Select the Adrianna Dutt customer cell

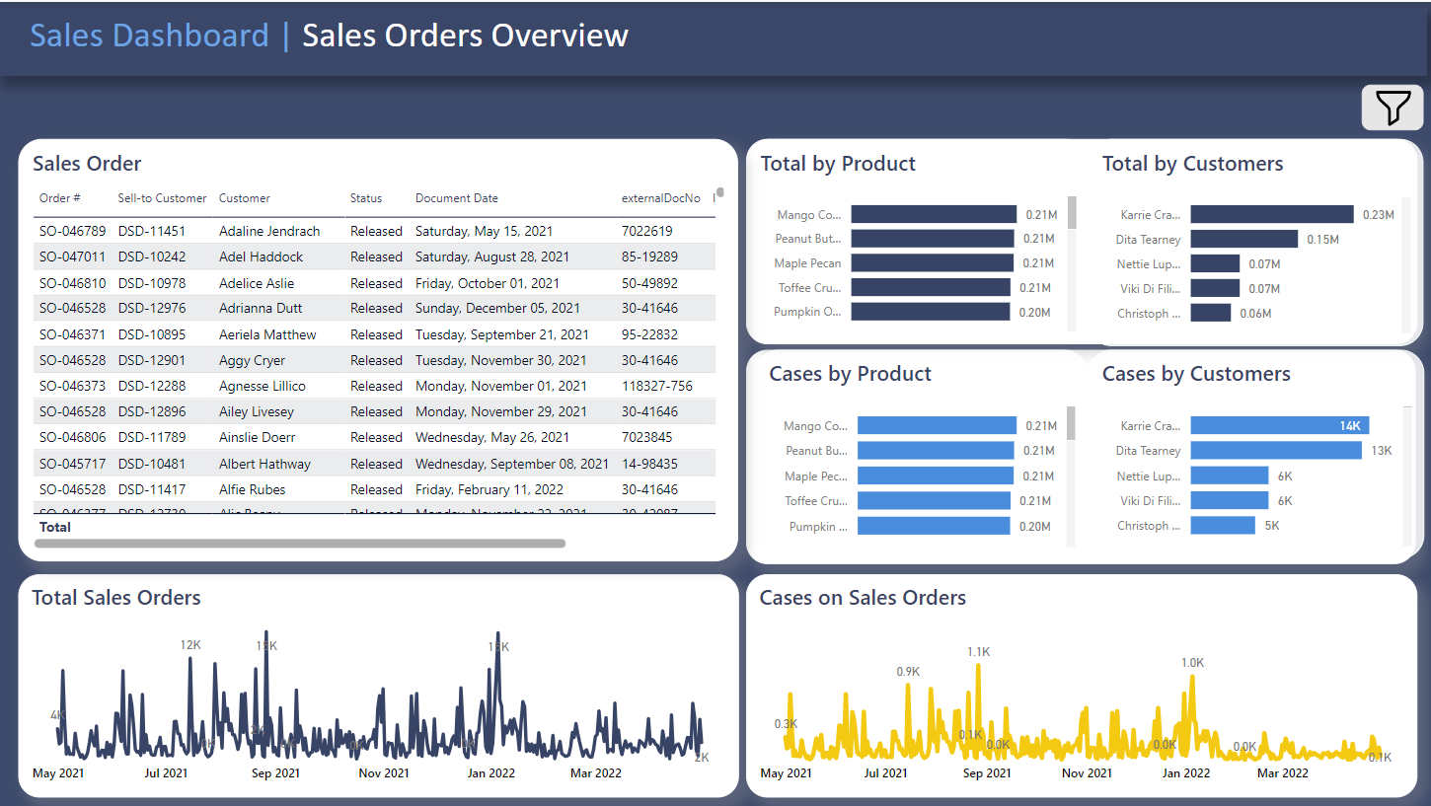click(x=261, y=309)
